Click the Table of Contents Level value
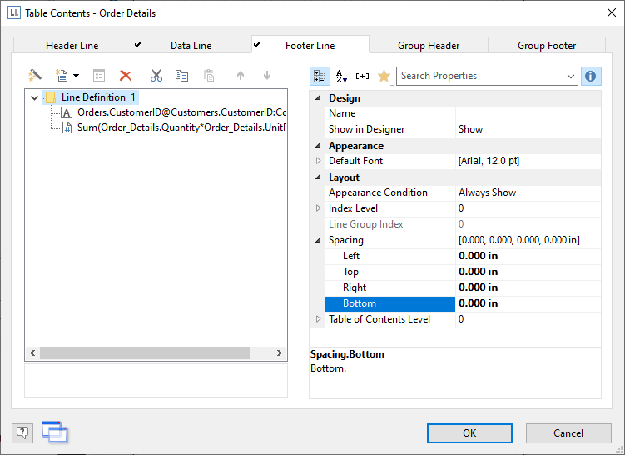Viewport: 625px width, 455px height. 461,319
